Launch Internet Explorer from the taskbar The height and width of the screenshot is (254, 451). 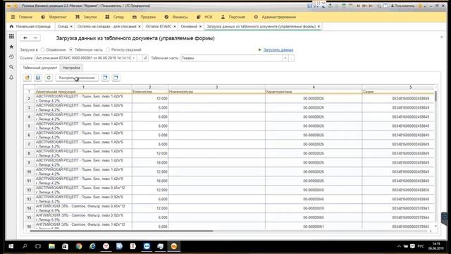[x=92, y=246]
